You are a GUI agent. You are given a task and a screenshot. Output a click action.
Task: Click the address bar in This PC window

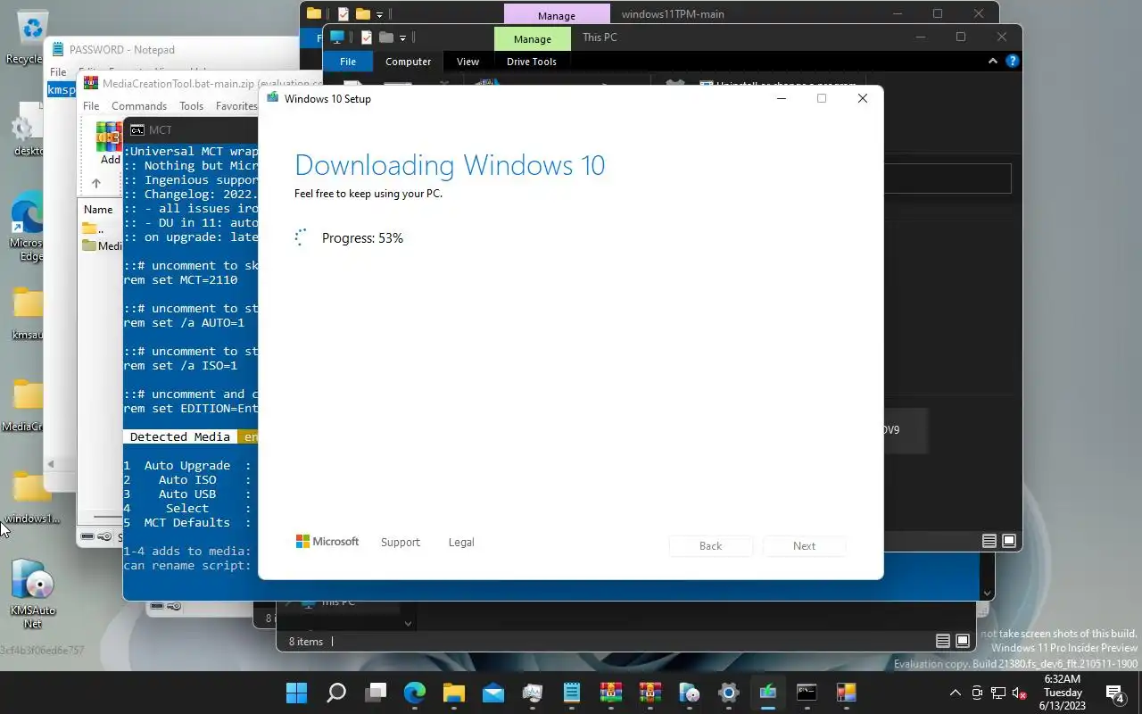pos(948,178)
